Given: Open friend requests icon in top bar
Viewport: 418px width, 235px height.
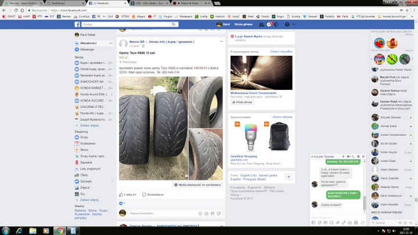Looking at the screenshot, I should (x=261, y=24).
